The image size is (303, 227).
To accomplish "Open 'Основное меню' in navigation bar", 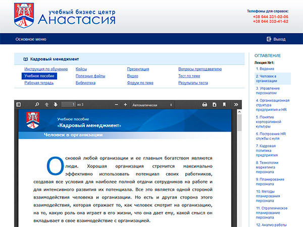I will click(x=31, y=39).
